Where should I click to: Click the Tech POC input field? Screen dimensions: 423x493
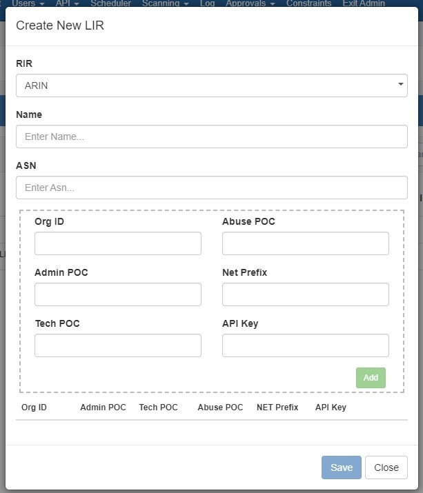coord(118,345)
